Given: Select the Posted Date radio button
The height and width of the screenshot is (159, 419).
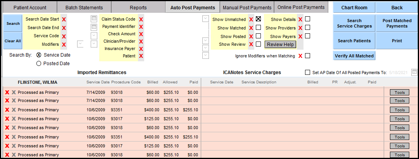Looking at the screenshot, I should tap(39, 64).
